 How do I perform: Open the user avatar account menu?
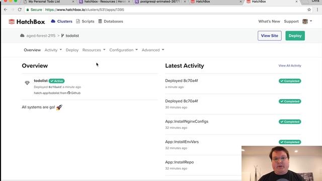tap(307, 21)
